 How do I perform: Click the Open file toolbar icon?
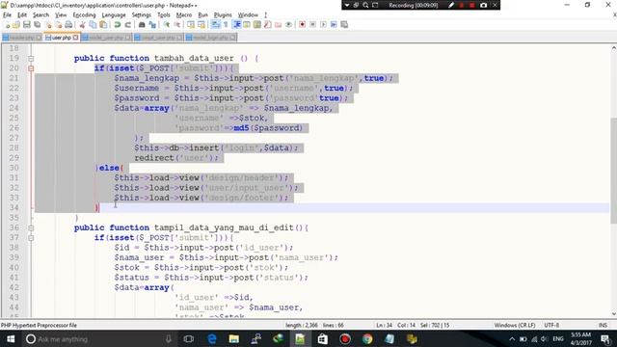(16, 25)
